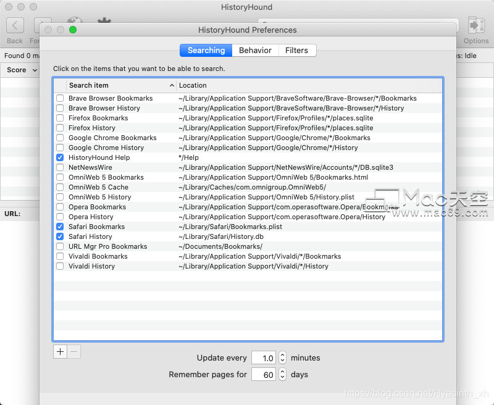The image size is (494, 405).
Task: Enable Opera Bookmarks checkbox
Action: (x=60, y=207)
